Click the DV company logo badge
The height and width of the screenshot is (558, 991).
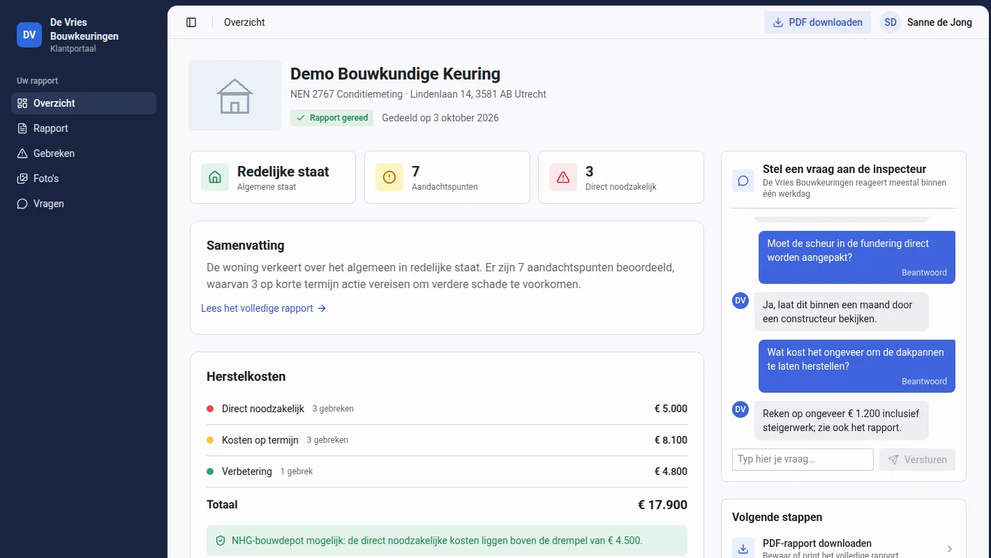click(29, 35)
